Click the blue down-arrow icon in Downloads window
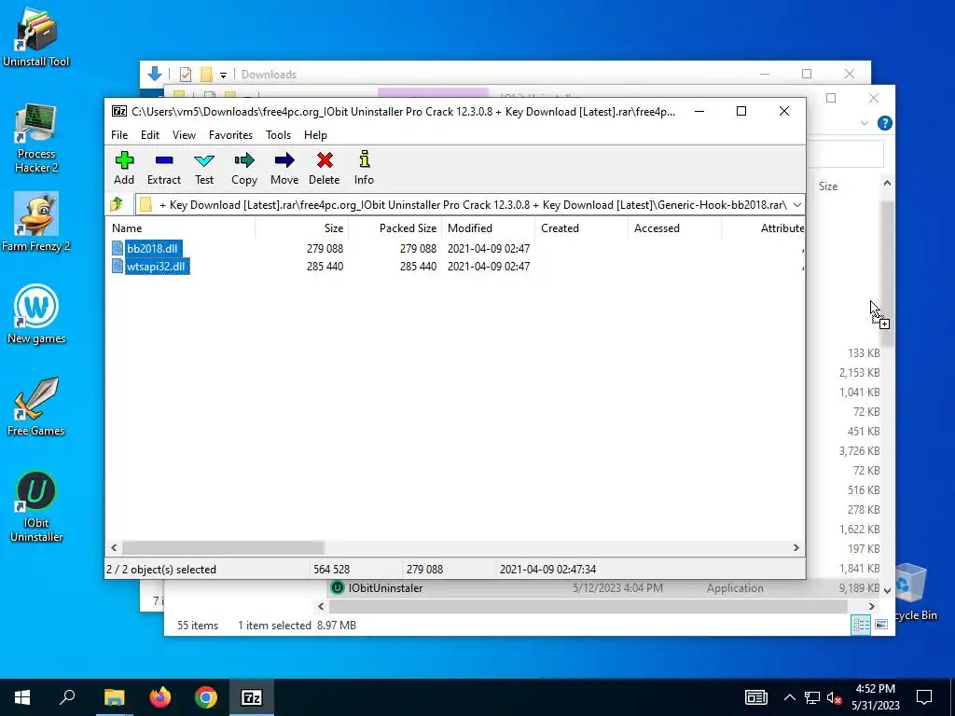The height and width of the screenshot is (716, 955). tap(155, 75)
